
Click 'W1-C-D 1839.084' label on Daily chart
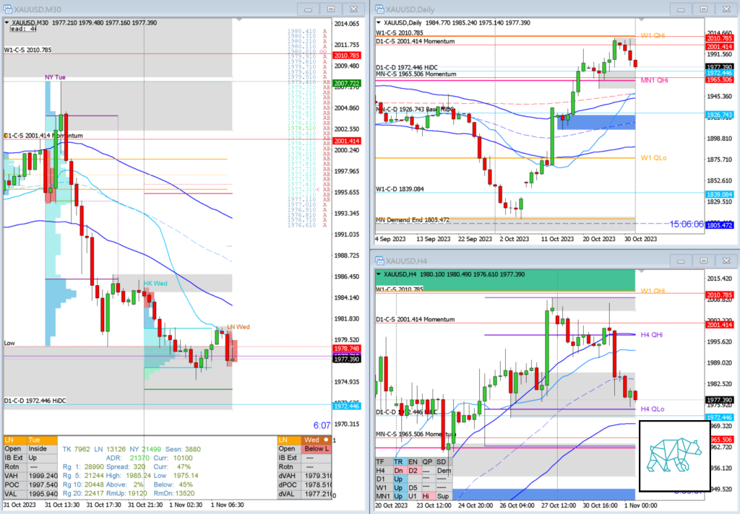[400, 189]
